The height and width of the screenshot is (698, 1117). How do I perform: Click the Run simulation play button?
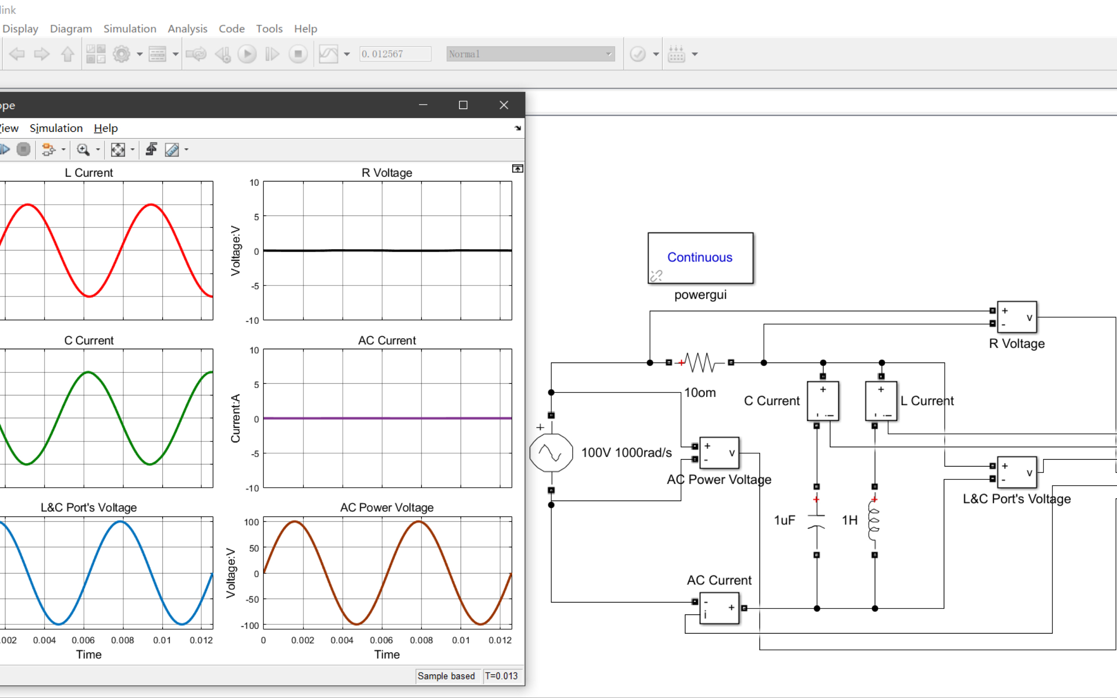coord(247,54)
